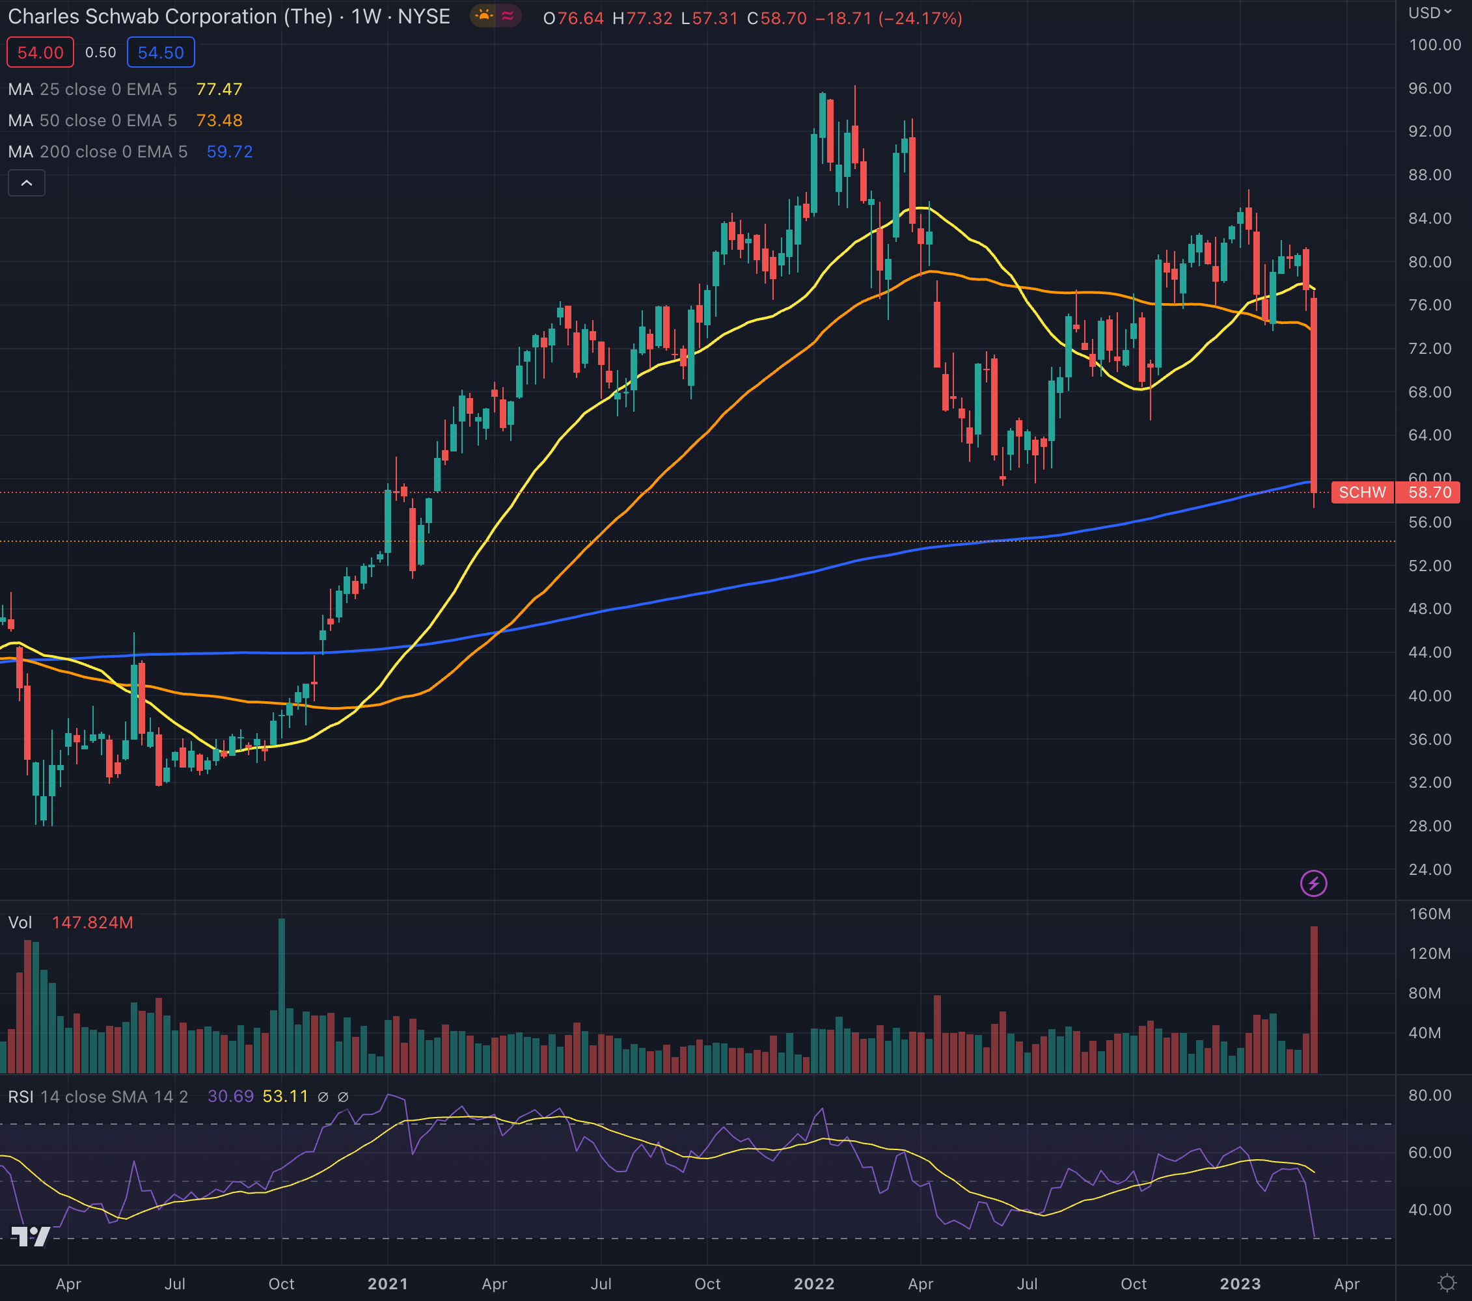Screen dimensions: 1472x1301
Task: Click the SCHW price label tag
Action: [x=1362, y=492]
